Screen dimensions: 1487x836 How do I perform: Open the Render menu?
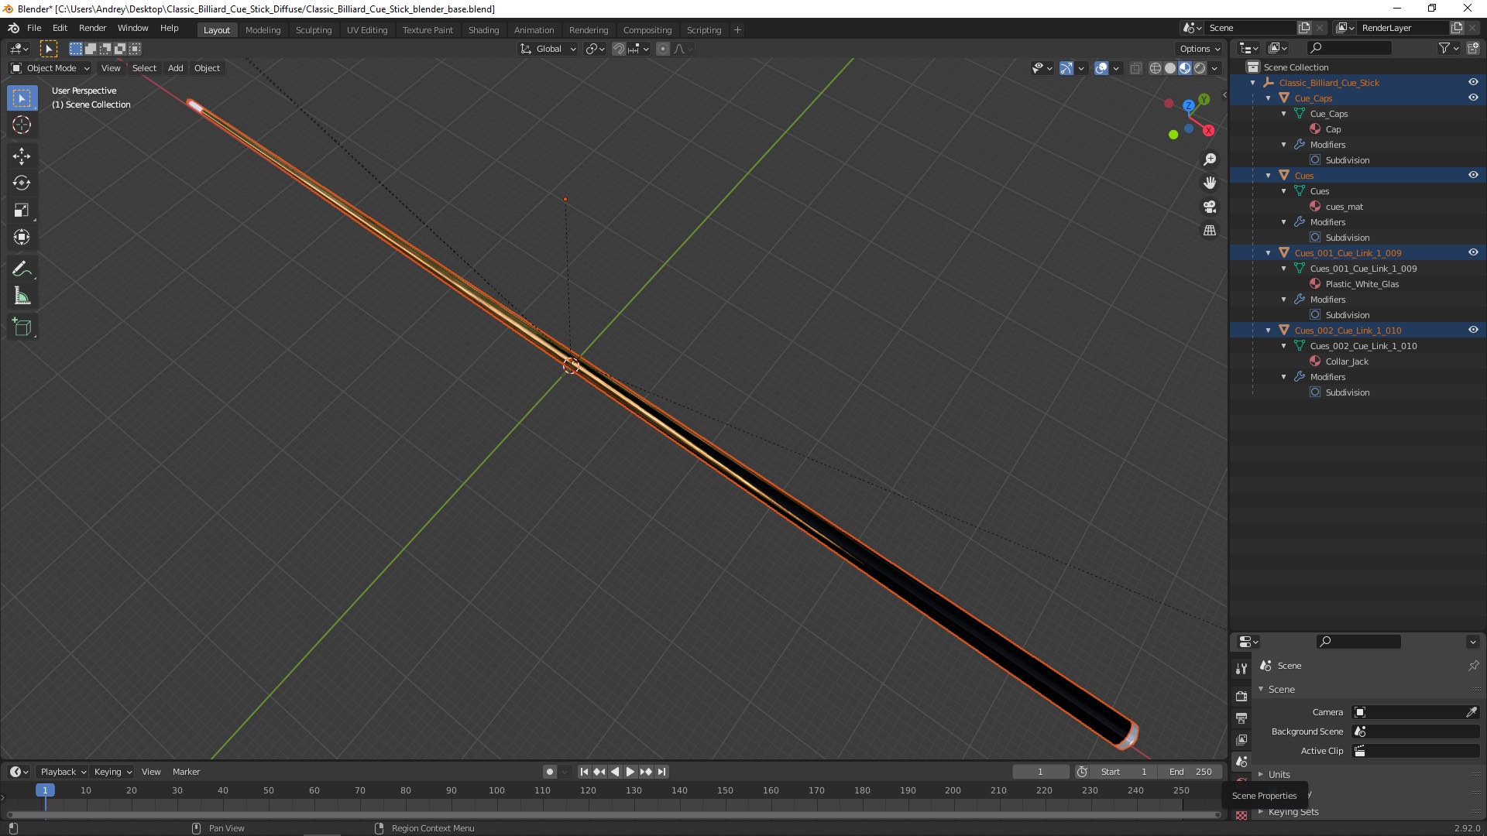[x=92, y=28]
